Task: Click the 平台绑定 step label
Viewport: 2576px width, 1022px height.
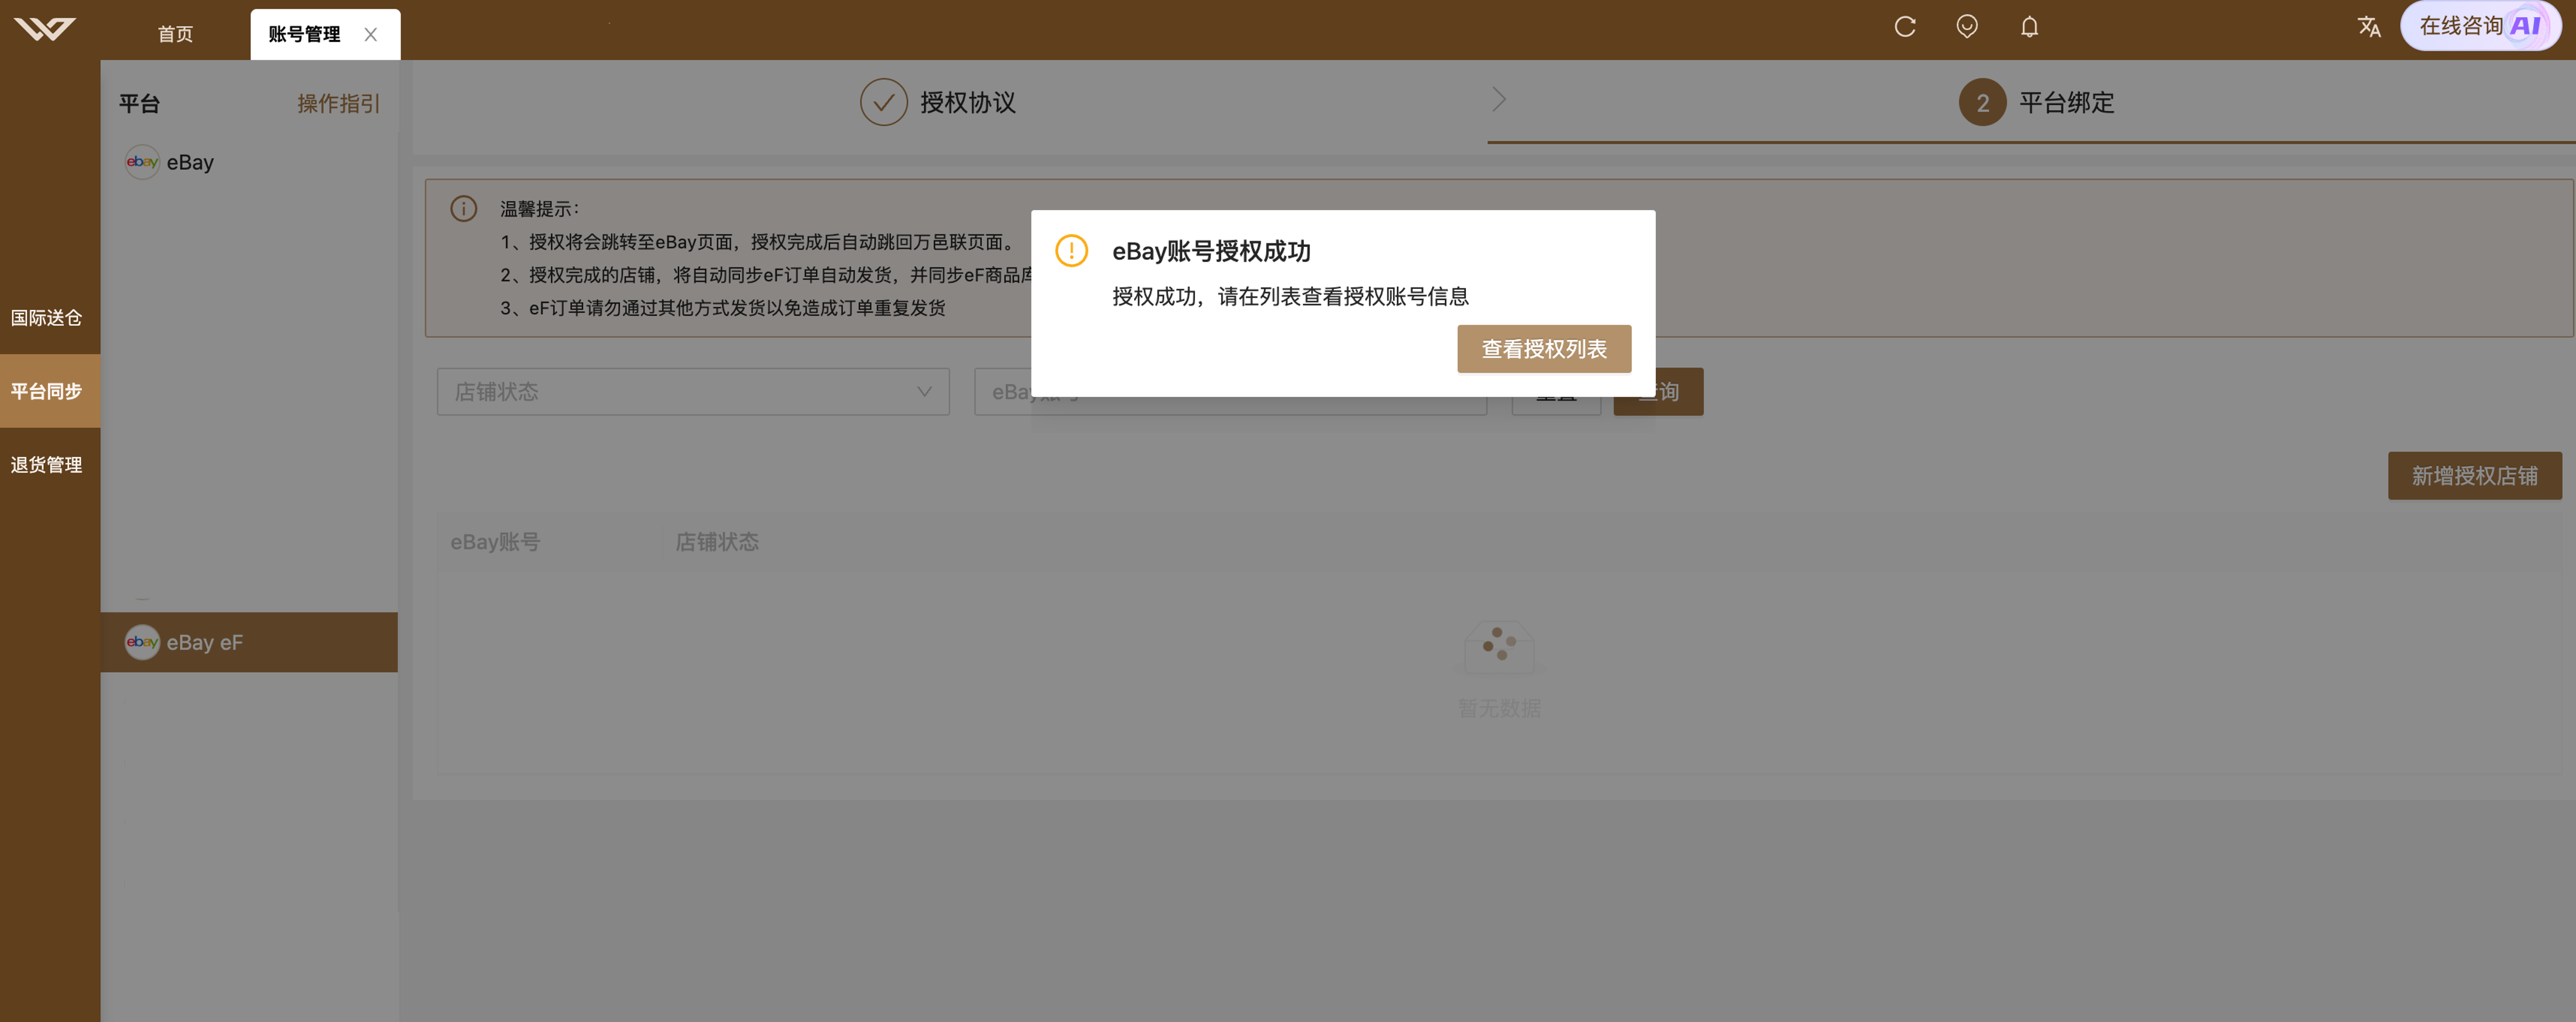Action: pos(2066,103)
